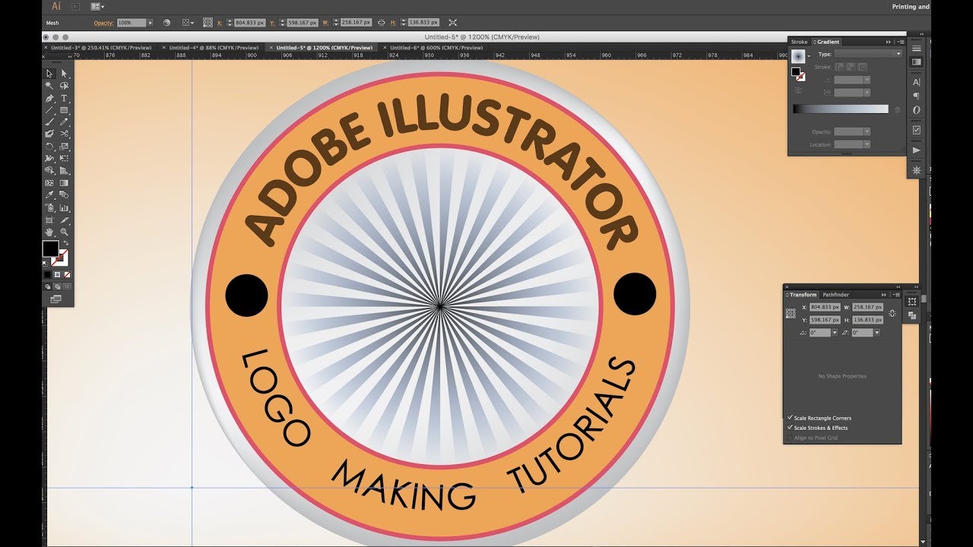Open the gradient aspect ratio dropdown
The width and height of the screenshot is (973, 547).
(867, 93)
